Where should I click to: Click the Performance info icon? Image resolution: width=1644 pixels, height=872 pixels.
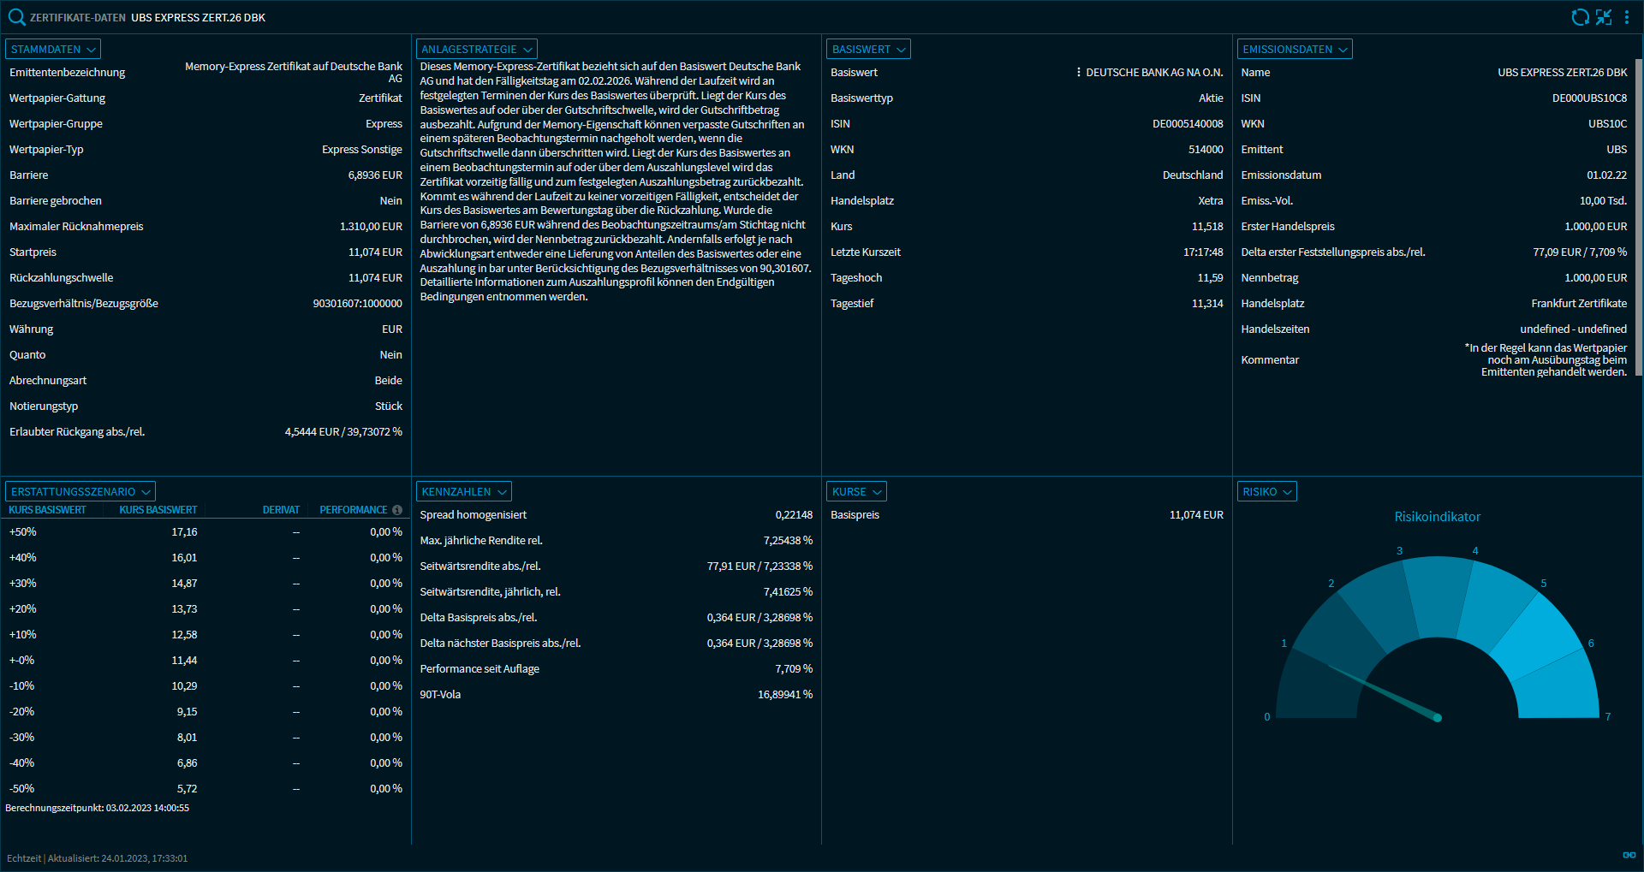(x=397, y=510)
